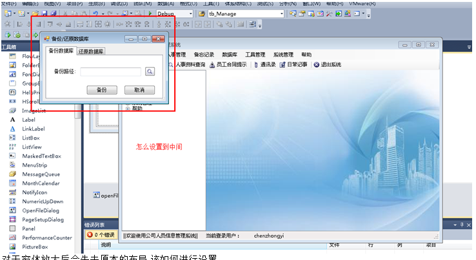Open the Toolbox icon with crossed tools
Viewport: 476px width, 260px height.
point(329,14)
